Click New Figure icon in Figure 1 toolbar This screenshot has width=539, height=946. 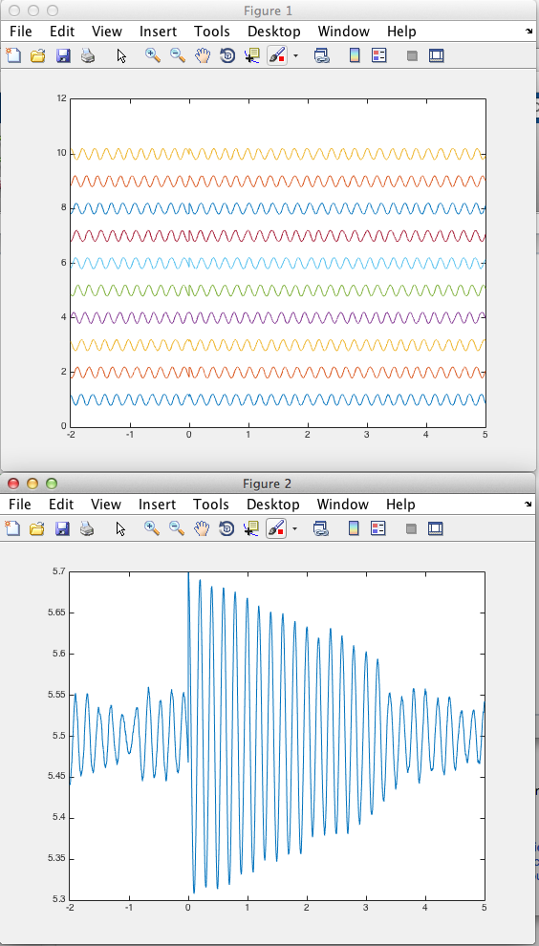point(13,56)
